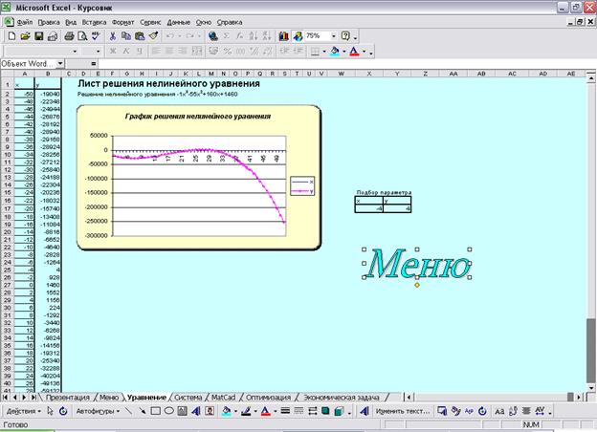Screen dimensions: 597x432
Task: Toggle the Select Objects arrow tool
Action: tap(50, 411)
